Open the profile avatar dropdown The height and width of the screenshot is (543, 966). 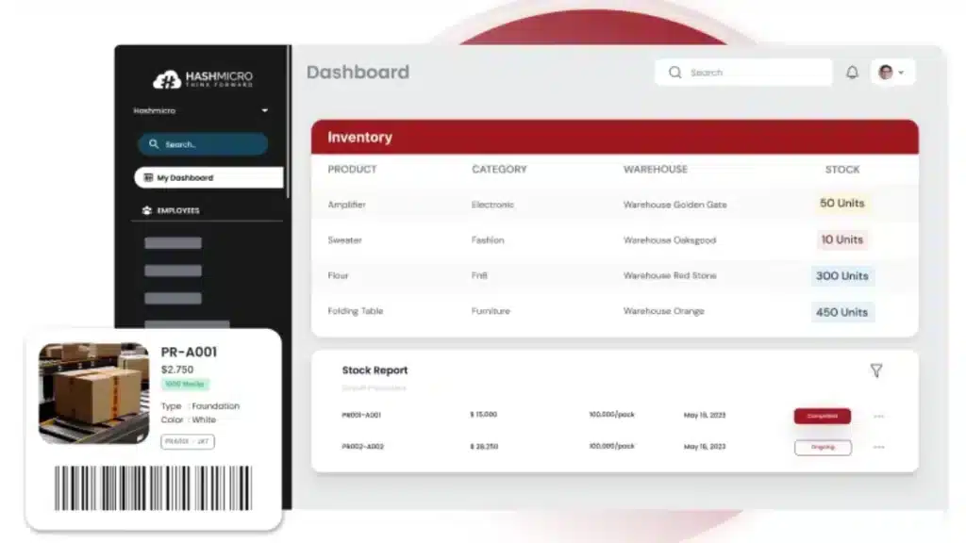point(885,72)
